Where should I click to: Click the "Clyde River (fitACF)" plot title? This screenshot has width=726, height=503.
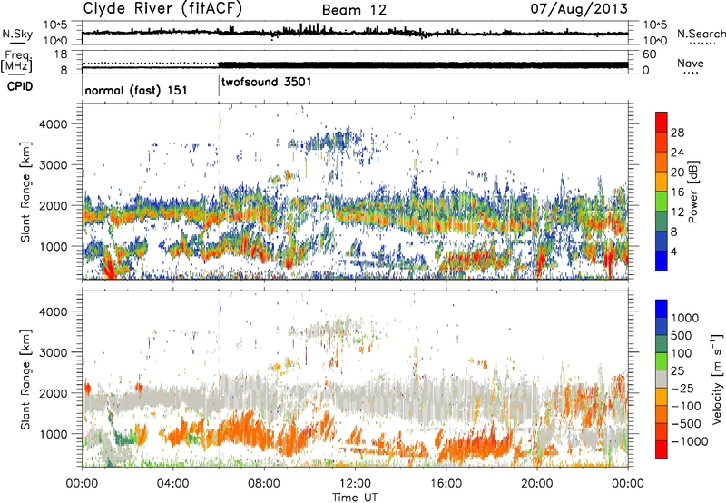pyautogui.click(x=162, y=8)
